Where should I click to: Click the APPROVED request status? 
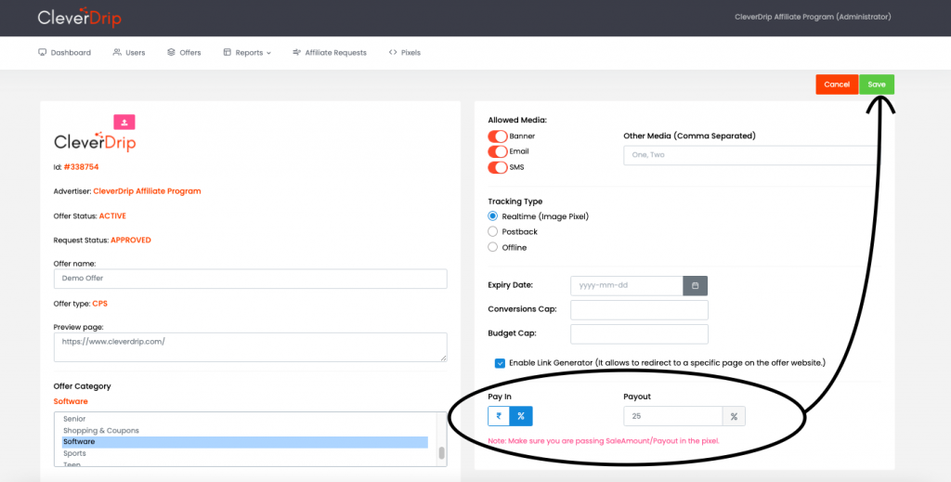tap(131, 241)
